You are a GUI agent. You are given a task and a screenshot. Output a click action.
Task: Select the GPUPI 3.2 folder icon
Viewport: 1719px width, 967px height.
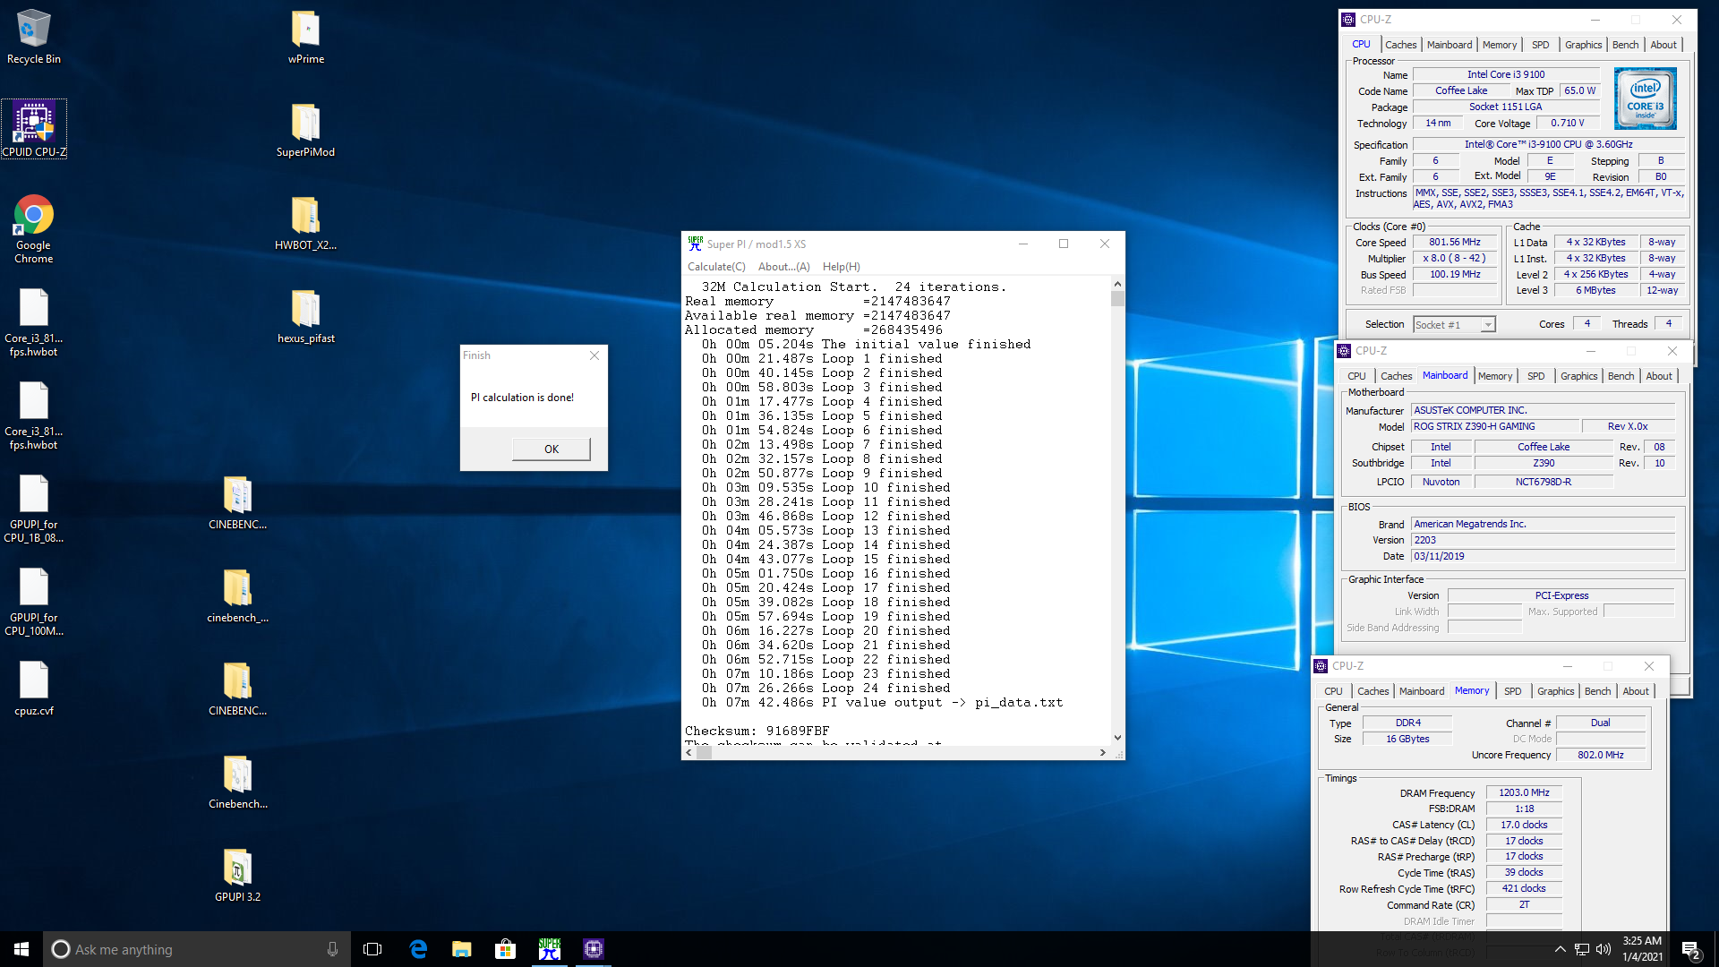click(237, 875)
